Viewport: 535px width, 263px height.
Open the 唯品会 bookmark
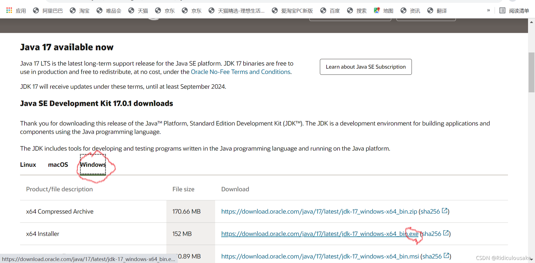[109, 11]
